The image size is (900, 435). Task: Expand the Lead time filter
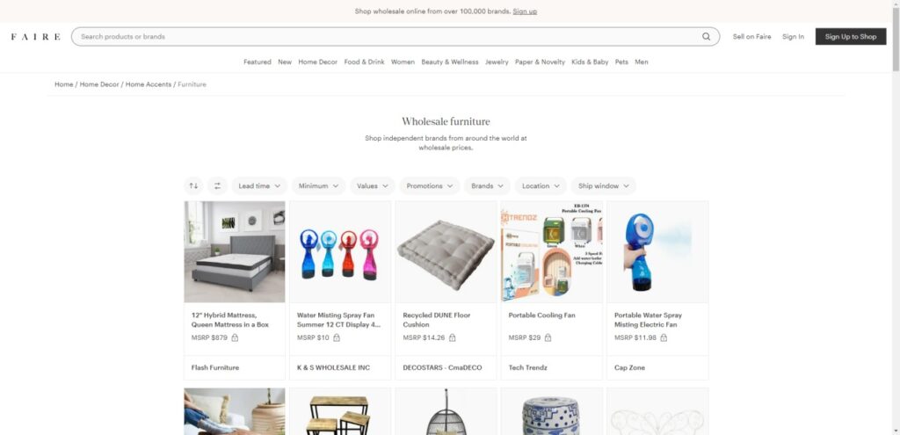259,186
